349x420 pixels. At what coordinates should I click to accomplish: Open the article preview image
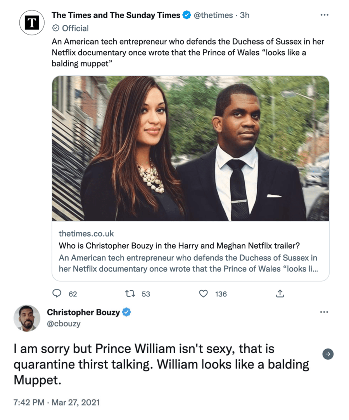pyautogui.click(x=190, y=148)
